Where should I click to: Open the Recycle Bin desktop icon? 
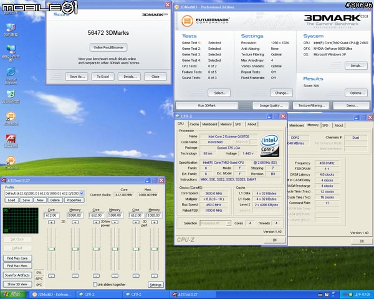click(x=11, y=96)
